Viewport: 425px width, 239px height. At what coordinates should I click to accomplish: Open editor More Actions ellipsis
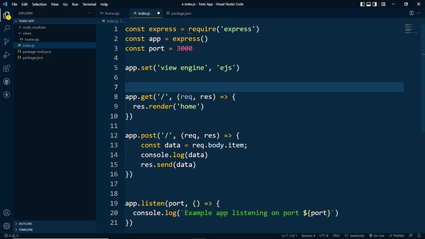(419, 13)
